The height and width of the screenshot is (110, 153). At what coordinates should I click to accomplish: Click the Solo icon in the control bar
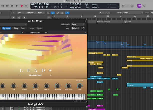132,6
